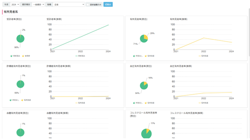250x140 pixels.
Task: Open the 健診種別 dropdown showing 一般健診
Action: [x=38, y=4]
